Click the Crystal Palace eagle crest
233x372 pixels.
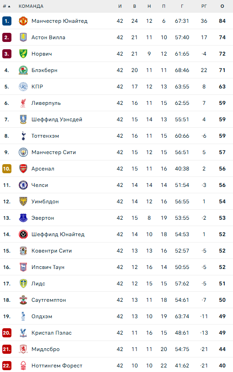(23, 333)
